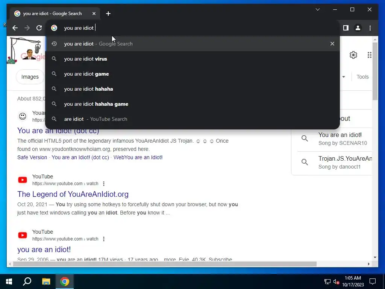Open the network icon in system tray
Screen dimensions: 385x289
pos(327,281)
